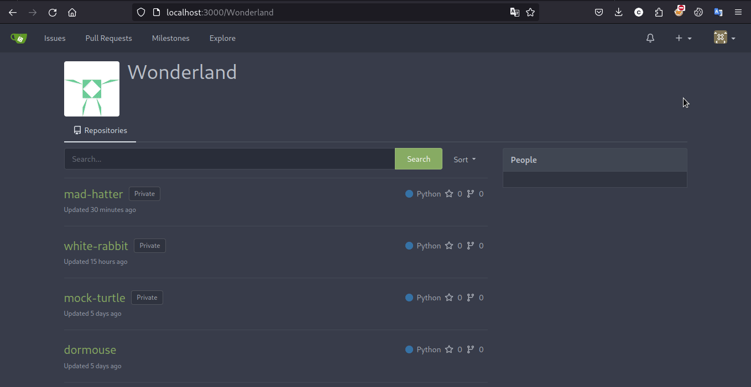Click the Gitea logo home icon
The height and width of the screenshot is (387, 751).
[x=18, y=38]
